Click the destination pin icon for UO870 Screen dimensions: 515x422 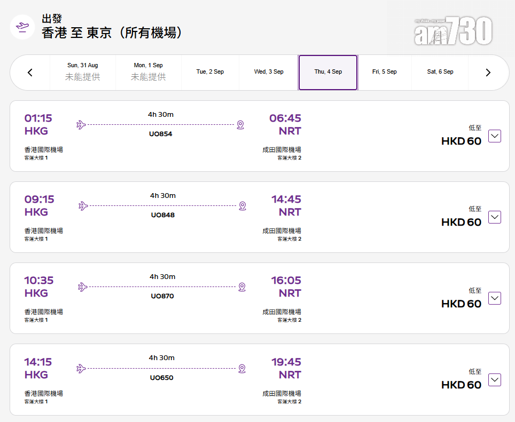point(242,287)
